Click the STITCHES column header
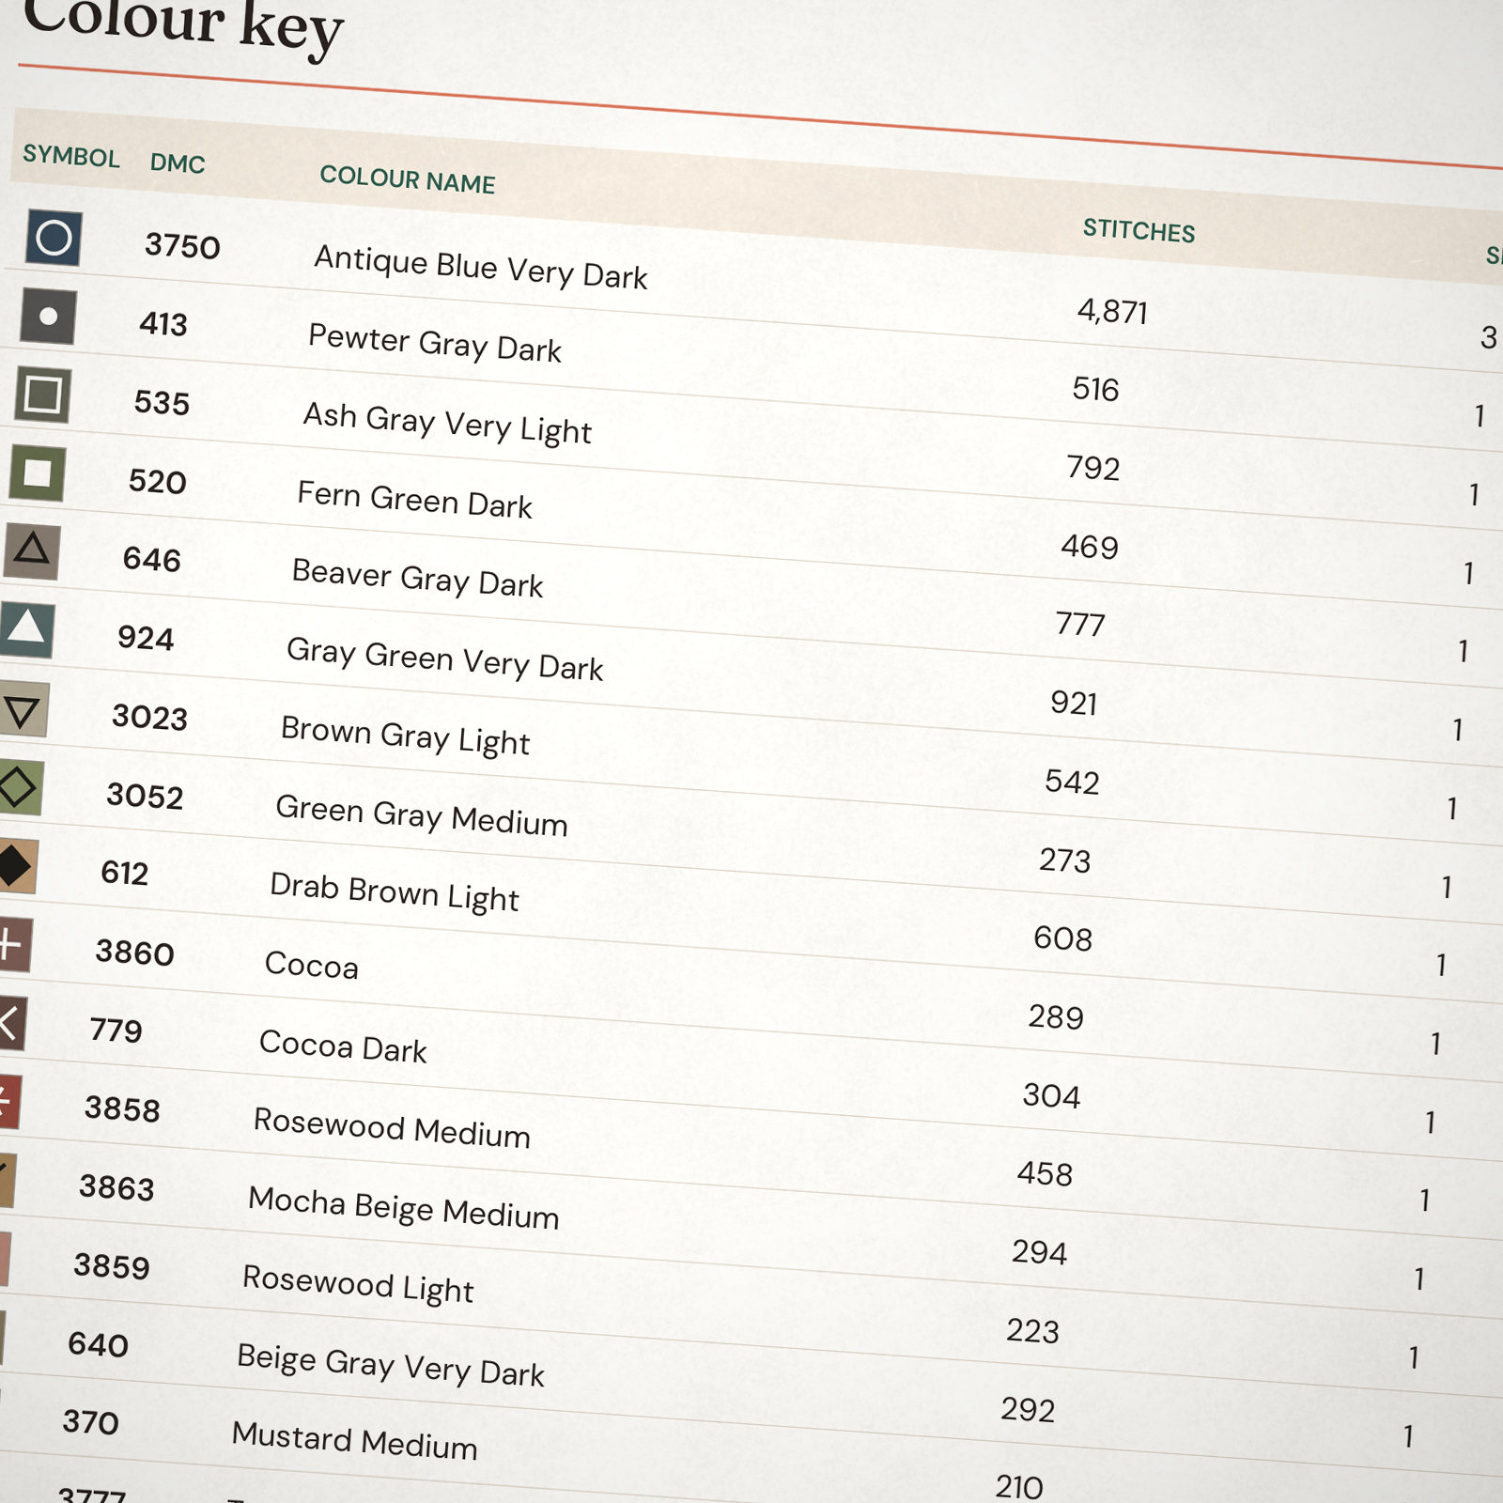The height and width of the screenshot is (1503, 1503). pos(1139,229)
